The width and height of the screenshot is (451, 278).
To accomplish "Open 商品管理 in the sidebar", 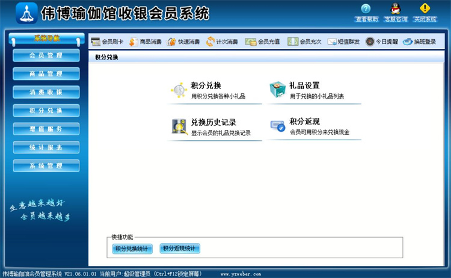I will click(46, 73).
